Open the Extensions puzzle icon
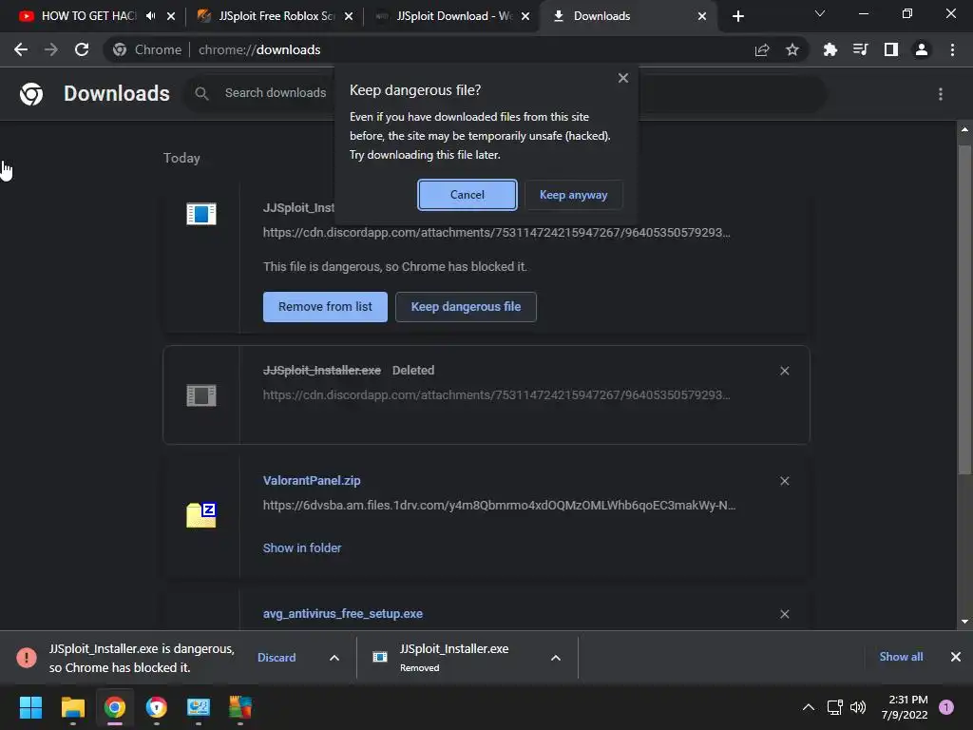This screenshot has width=973, height=730. 830,49
